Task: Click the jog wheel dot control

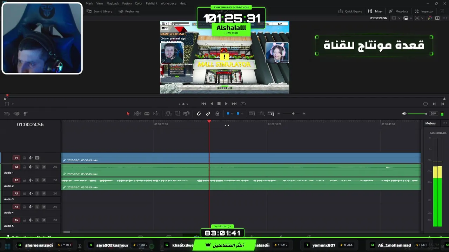Action: 183,104
